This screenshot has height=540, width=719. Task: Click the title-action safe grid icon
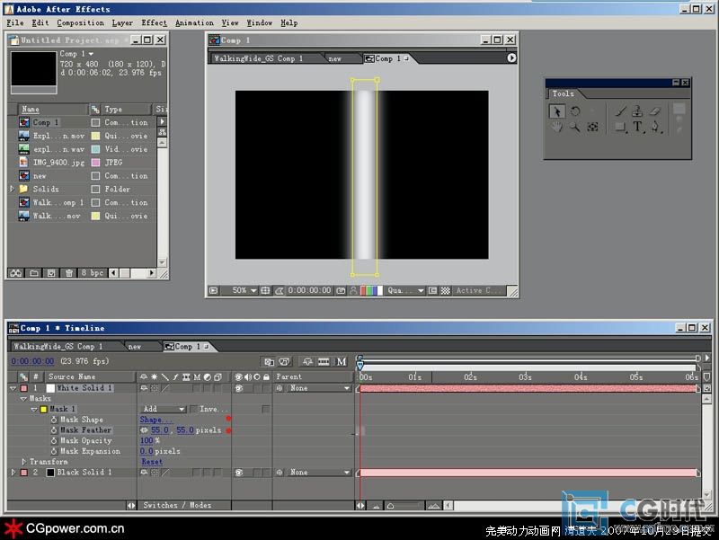(265, 290)
